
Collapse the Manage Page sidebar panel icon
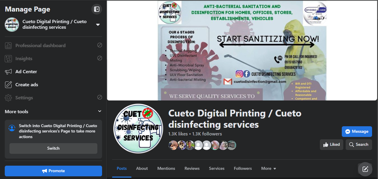[x=97, y=9]
